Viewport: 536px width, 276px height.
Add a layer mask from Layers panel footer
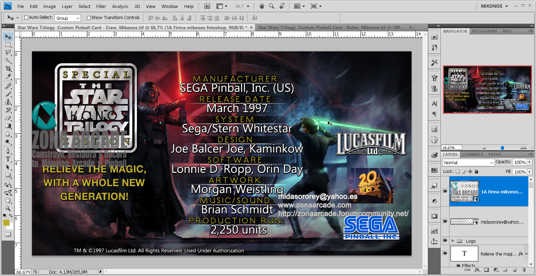point(486,270)
